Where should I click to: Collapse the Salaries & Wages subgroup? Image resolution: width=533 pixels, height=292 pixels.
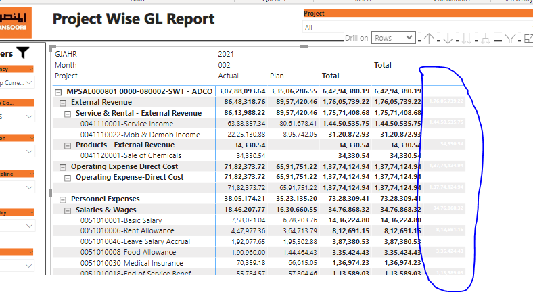[x=68, y=210]
